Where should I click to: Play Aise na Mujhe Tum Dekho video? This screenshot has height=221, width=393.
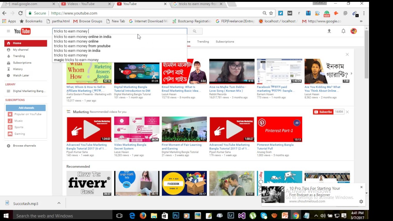(232, 71)
